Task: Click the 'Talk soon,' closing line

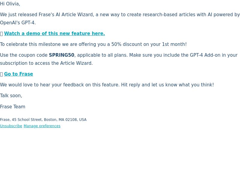Action: tap(11, 96)
